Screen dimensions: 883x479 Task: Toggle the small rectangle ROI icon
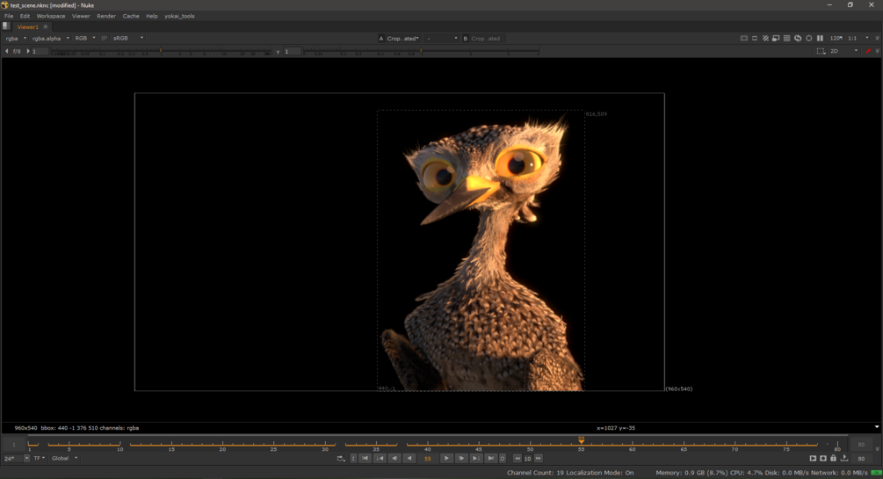[755, 39]
